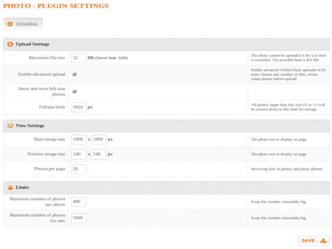Select the Main image size width field
The height and width of the screenshot is (249, 332).
point(78,139)
